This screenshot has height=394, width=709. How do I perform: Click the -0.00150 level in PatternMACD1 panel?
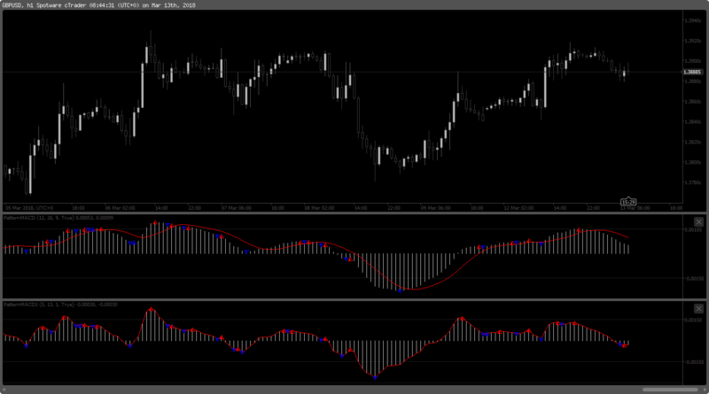[693, 362]
